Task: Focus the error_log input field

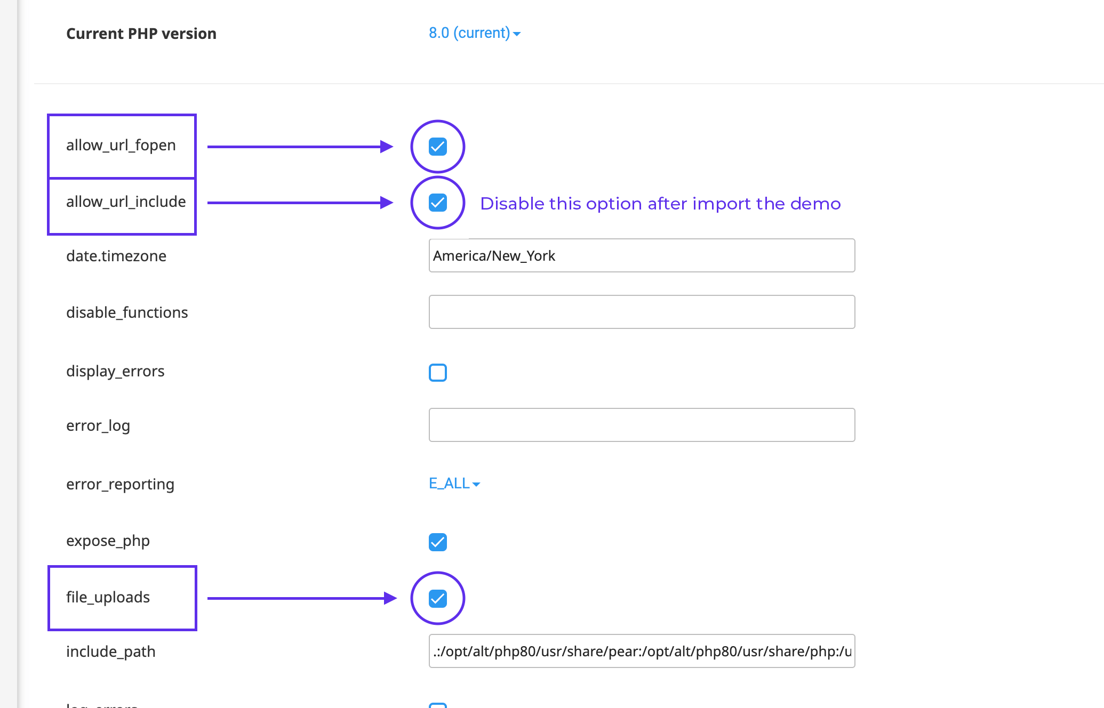Action: coord(642,425)
